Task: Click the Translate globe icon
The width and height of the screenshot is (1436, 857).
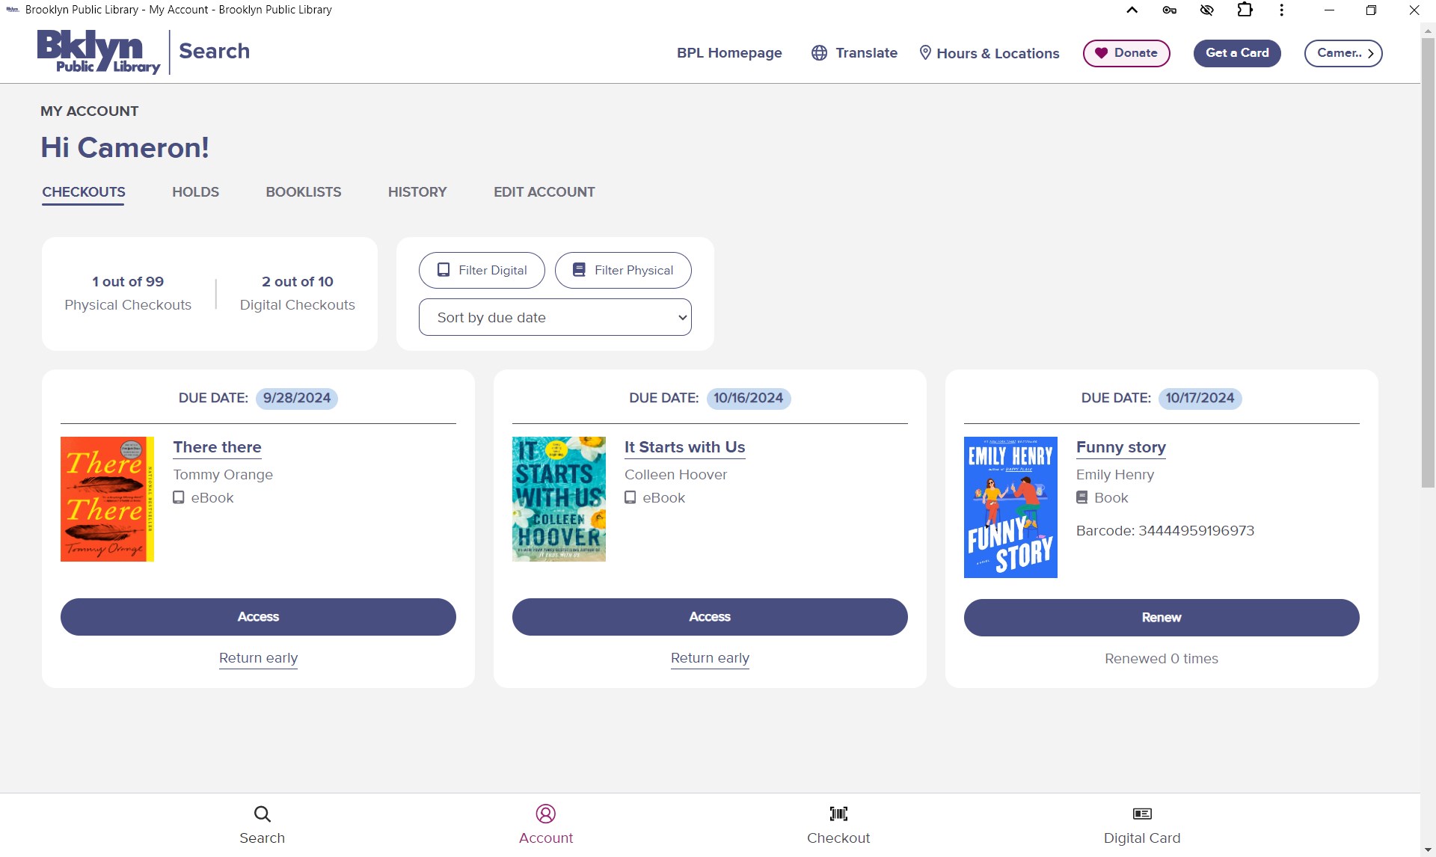Action: click(x=819, y=53)
